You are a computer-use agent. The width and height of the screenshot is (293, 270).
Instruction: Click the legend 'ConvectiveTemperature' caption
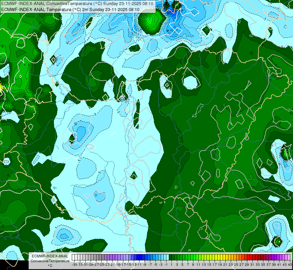pyautogui.click(x=50, y=261)
